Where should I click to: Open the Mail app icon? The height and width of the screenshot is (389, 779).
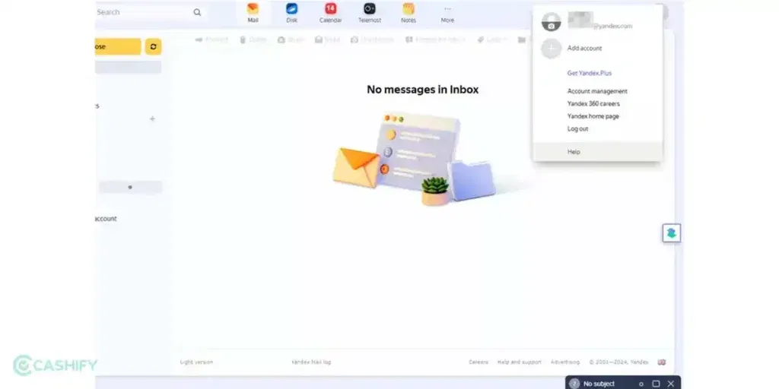pyautogui.click(x=253, y=13)
